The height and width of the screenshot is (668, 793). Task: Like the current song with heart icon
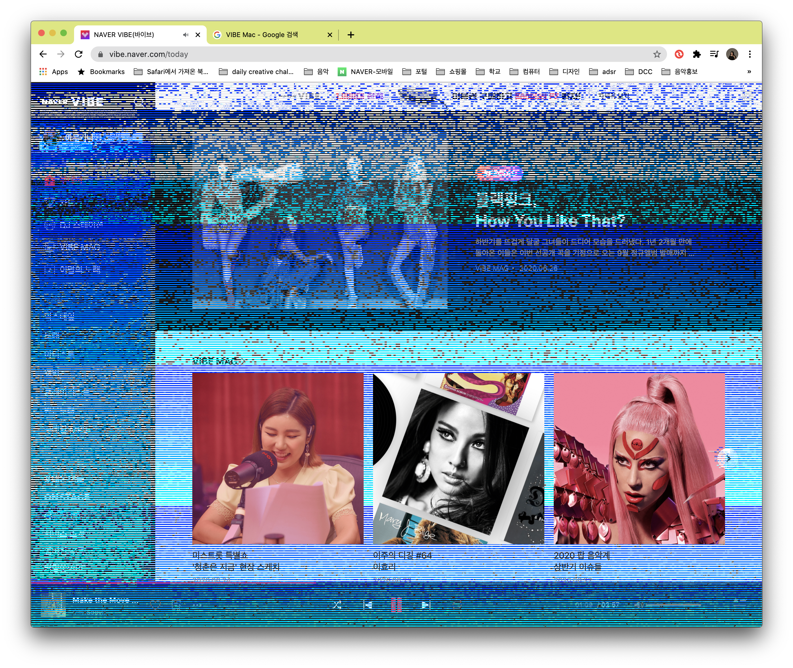(x=155, y=605)
